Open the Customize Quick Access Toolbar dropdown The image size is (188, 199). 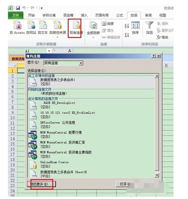[x=41, y=8]
